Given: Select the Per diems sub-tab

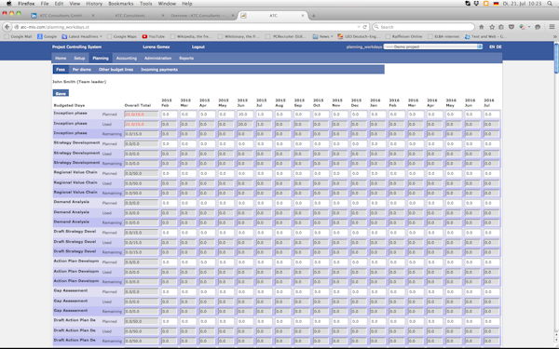Looking at the screenshot, I should (82, 70).
